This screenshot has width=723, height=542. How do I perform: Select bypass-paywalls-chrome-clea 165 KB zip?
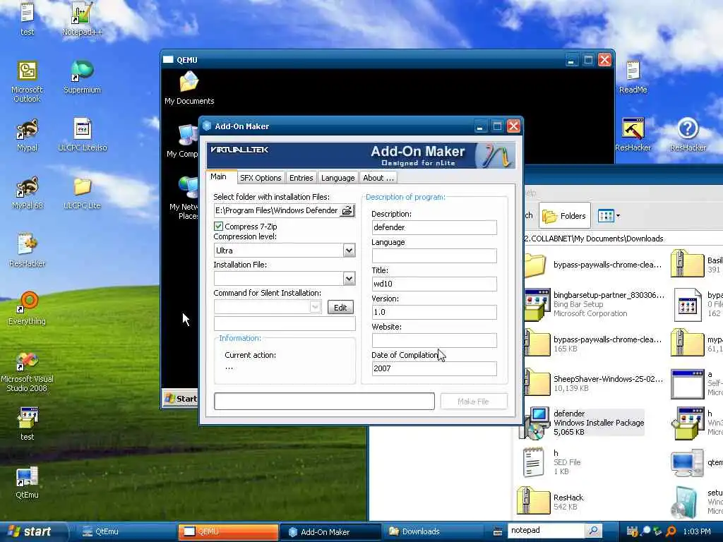point(594,344)
